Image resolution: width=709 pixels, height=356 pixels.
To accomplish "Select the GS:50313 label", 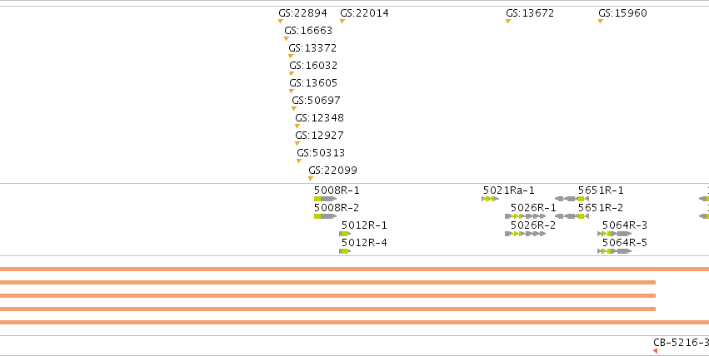I will [x=321, y=152].
